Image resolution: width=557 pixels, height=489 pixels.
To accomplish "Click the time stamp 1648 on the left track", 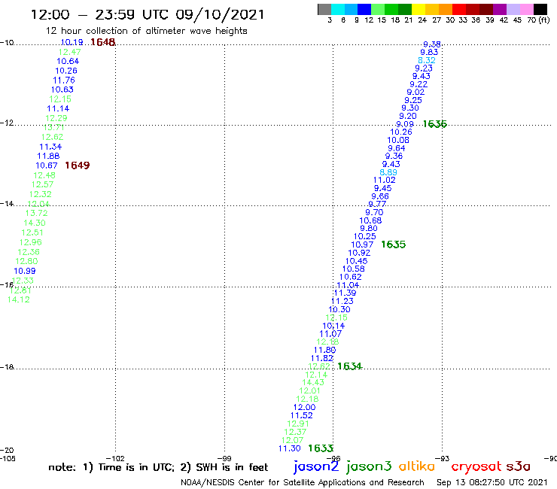I will tap(103, 42).
